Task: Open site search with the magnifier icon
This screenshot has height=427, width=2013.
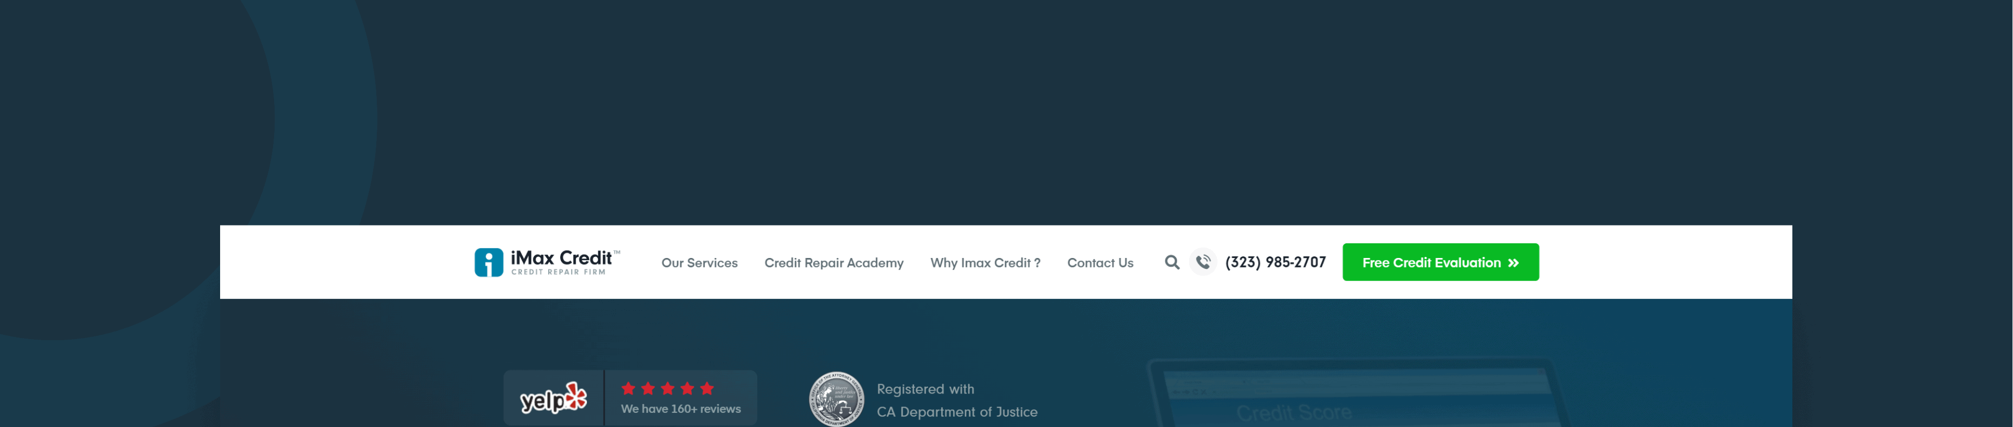Action: click(1171, 262)
